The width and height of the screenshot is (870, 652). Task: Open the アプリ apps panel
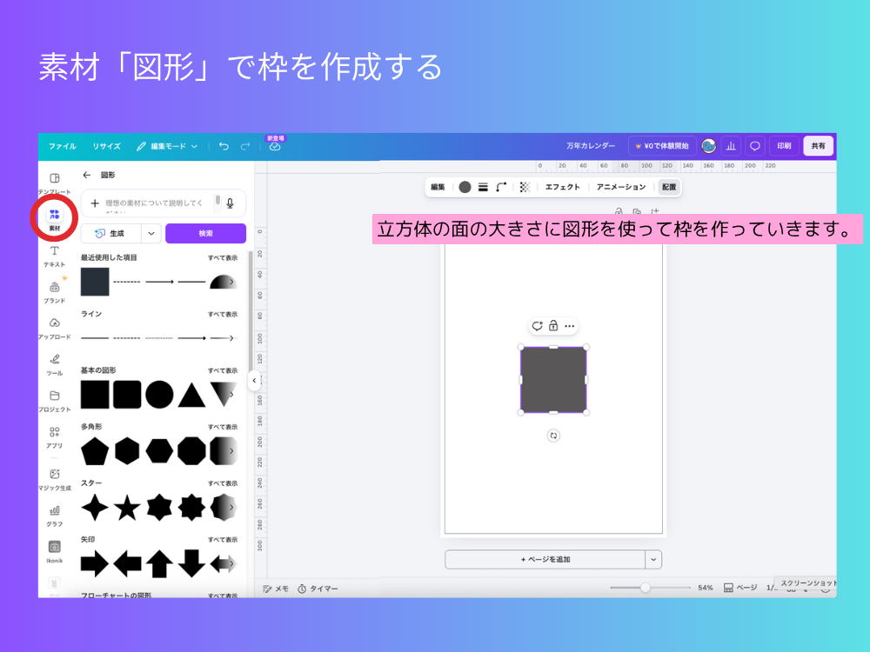click(54, 437)
